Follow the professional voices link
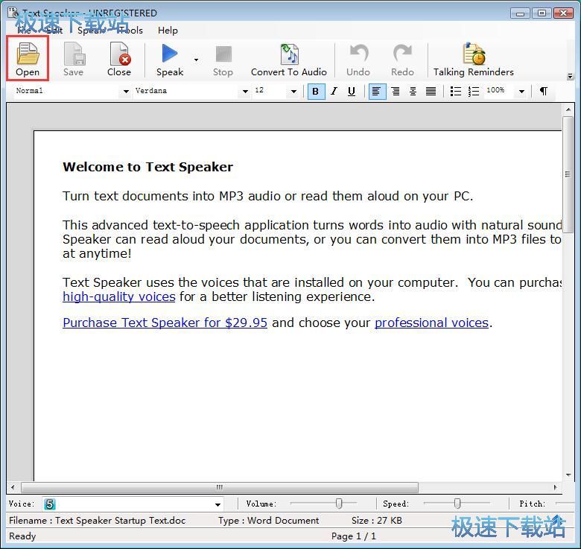This screenshot has height=549, width=581. (x=432, y=323)
